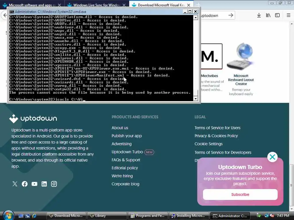Switch to Windows Live Sync tab
Image resolution: width=294 pixels, height=220 pixels.
[x=96, y=5]
